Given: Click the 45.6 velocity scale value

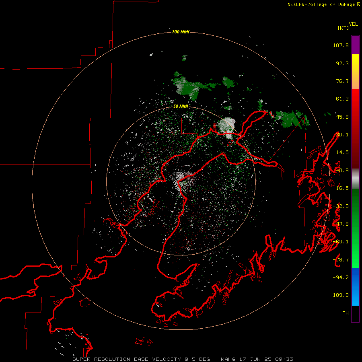Looking at the screenshot, I should point(342,117).
